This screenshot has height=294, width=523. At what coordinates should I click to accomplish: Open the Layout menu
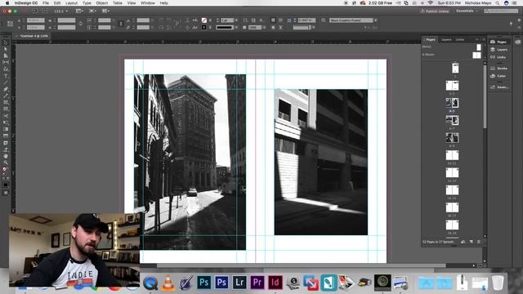tap(71, 3)
